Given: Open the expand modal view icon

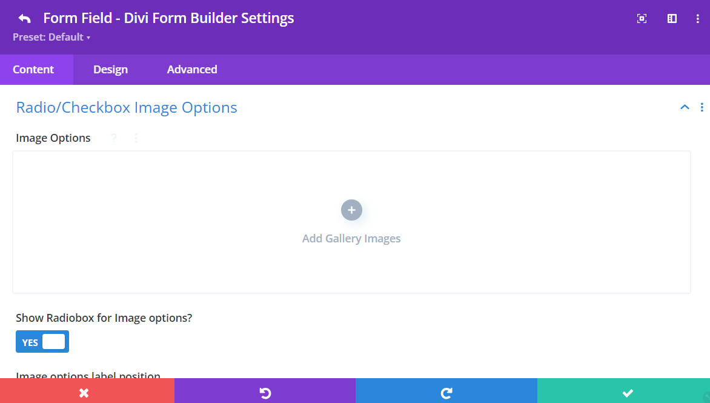Looking at the screenshot, I should [x=642, y=18].
